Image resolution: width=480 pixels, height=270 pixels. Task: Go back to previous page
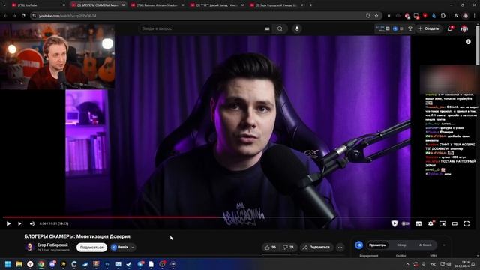tap(6, 16)
